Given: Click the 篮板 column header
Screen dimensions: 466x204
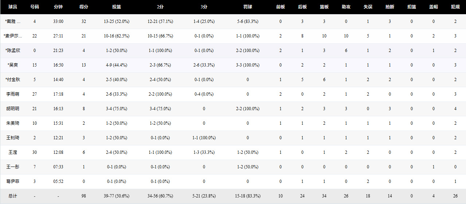Looking at the screenshot, I should pos(324,7).
